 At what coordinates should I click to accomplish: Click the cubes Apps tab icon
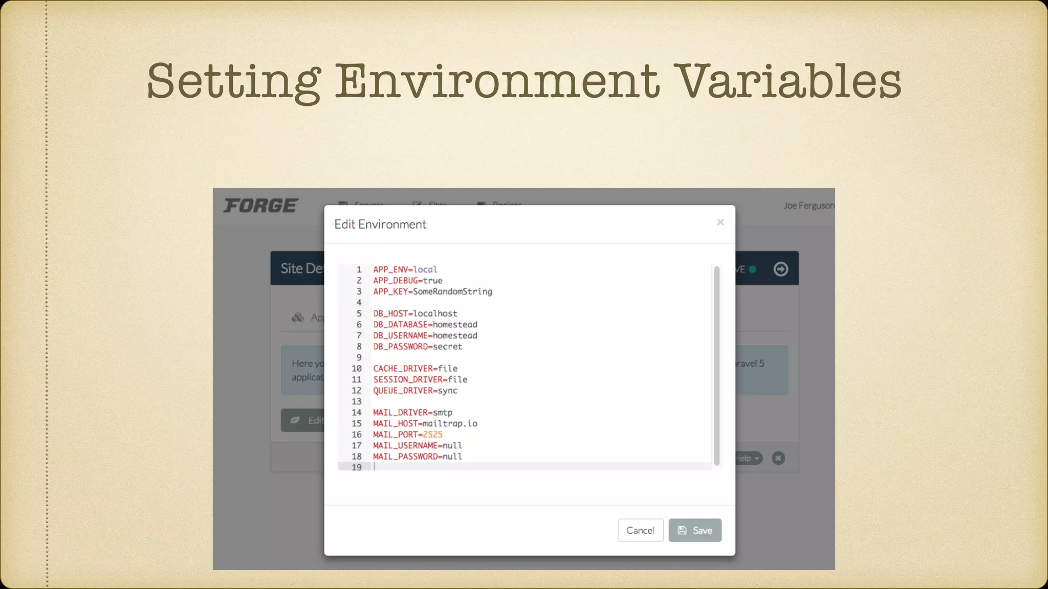tap(298, 318)
